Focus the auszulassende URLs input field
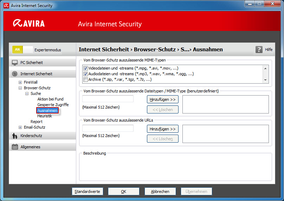The image size is (284, 201). pyautogui.click(x=108, y=128)
